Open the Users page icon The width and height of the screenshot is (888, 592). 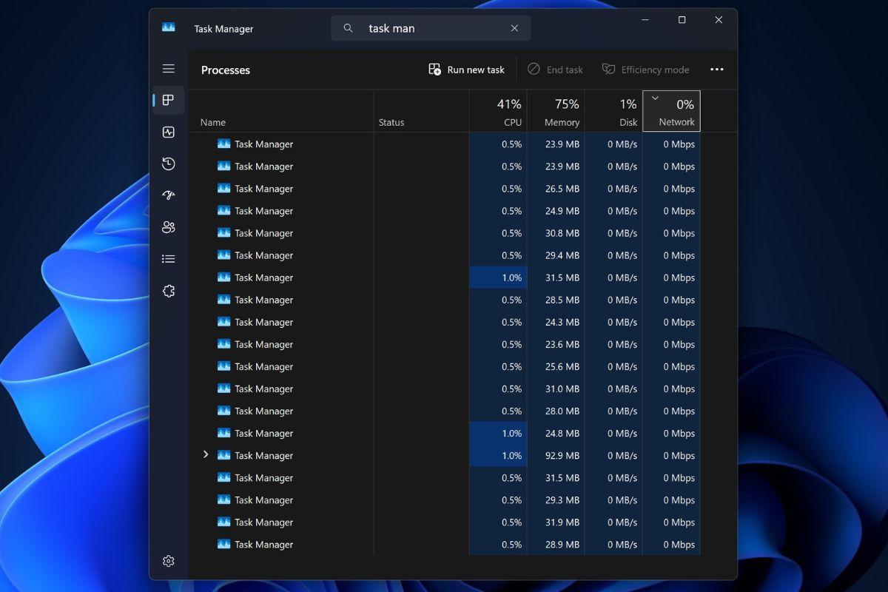point(168,227)
